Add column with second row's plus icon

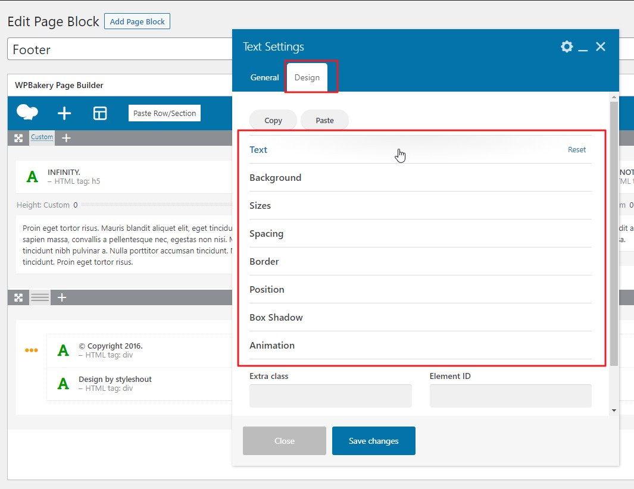point(62,298)
